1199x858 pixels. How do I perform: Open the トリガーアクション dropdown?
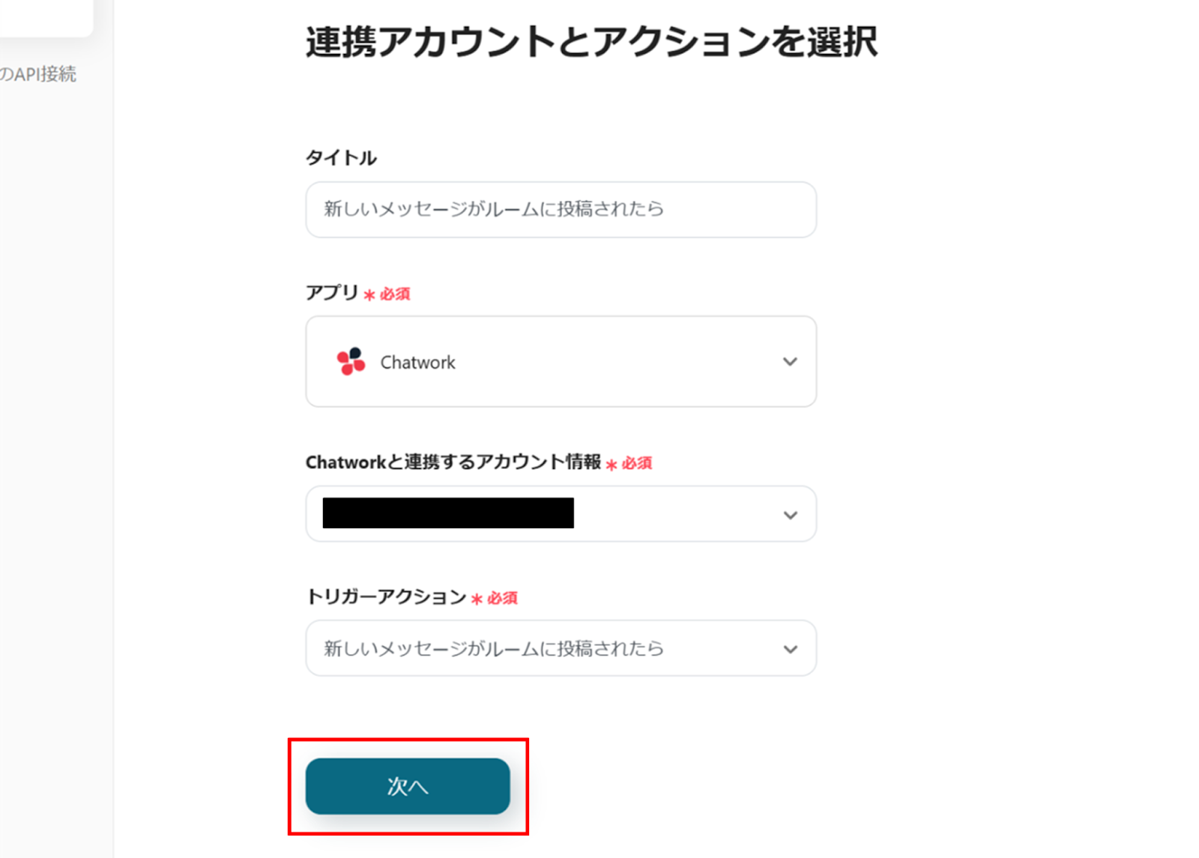(561, 648)
